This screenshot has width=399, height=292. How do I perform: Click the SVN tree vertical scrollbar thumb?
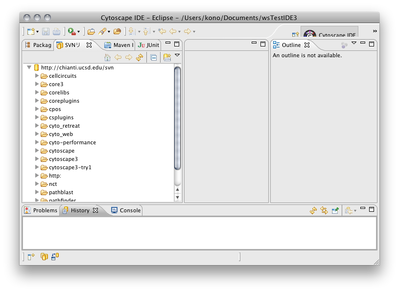(x=177, y=118)
